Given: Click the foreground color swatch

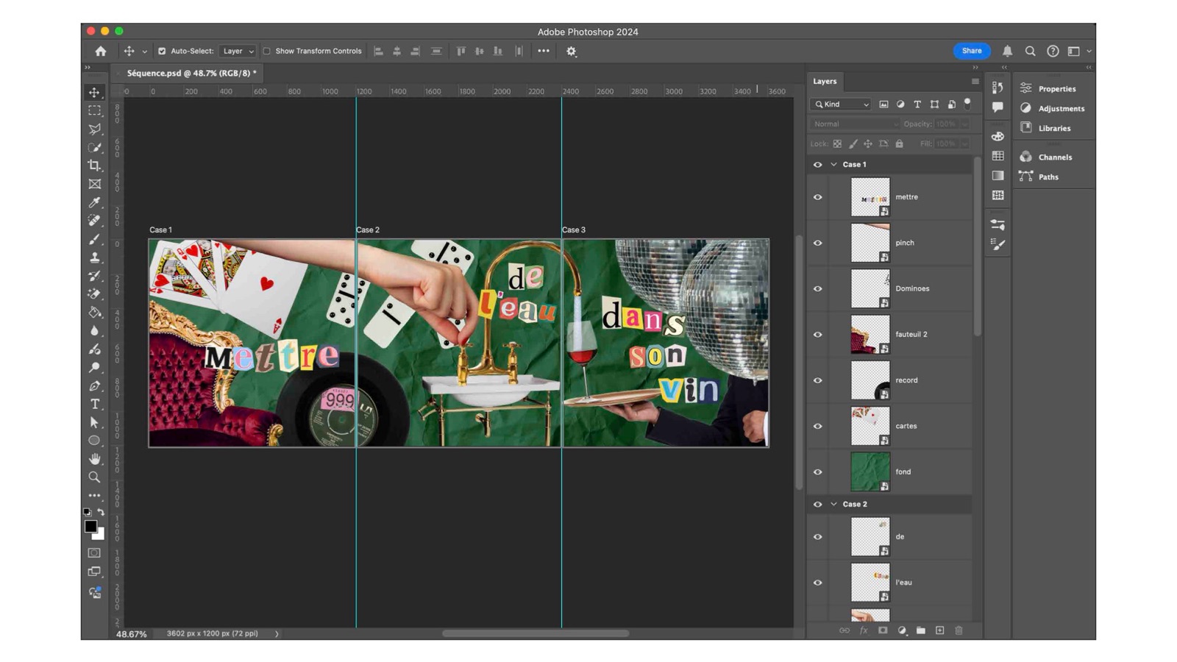Looking at the screenshot, I should click(90, 527).
